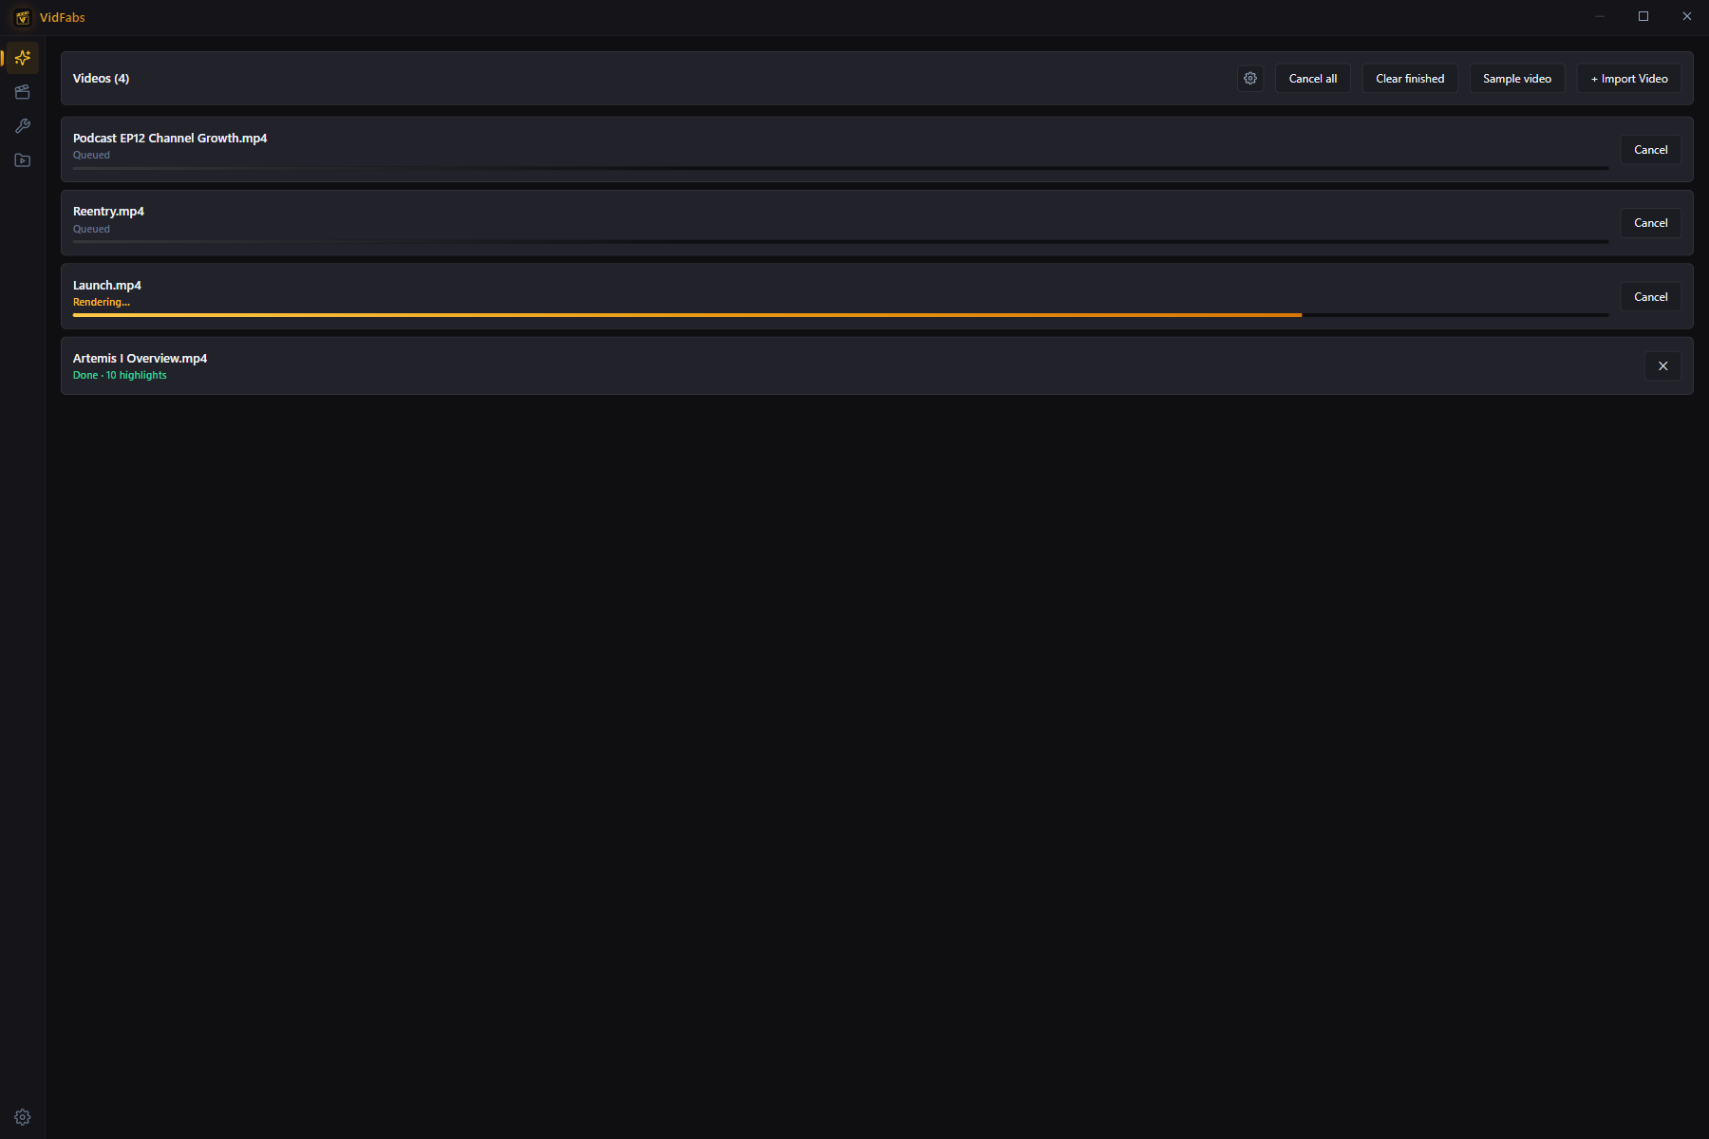Click the Reentry.mp4 progress bar

840,242
